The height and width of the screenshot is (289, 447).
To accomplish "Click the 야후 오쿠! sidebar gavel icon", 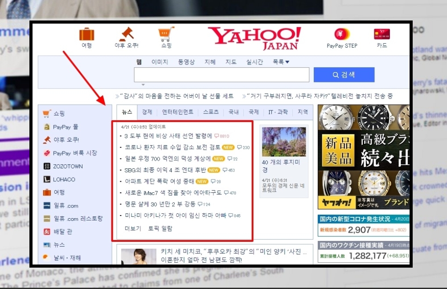I will coord(47,140).
